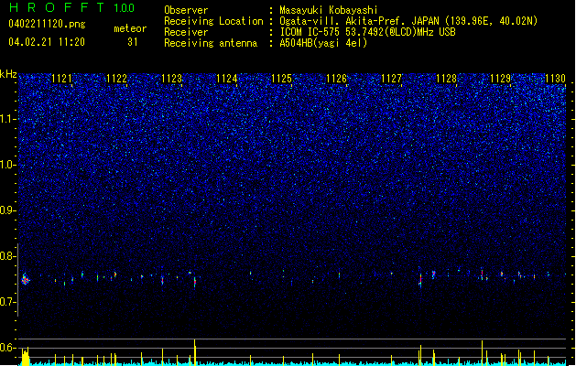Select antenna text A504HB(yagi 4el)
Screen dimensions: 576x366
click(323, 43)
